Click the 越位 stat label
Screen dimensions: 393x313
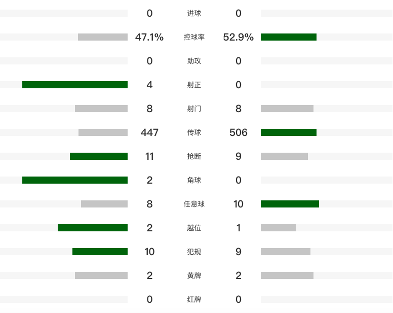click(x=194, y=228)
